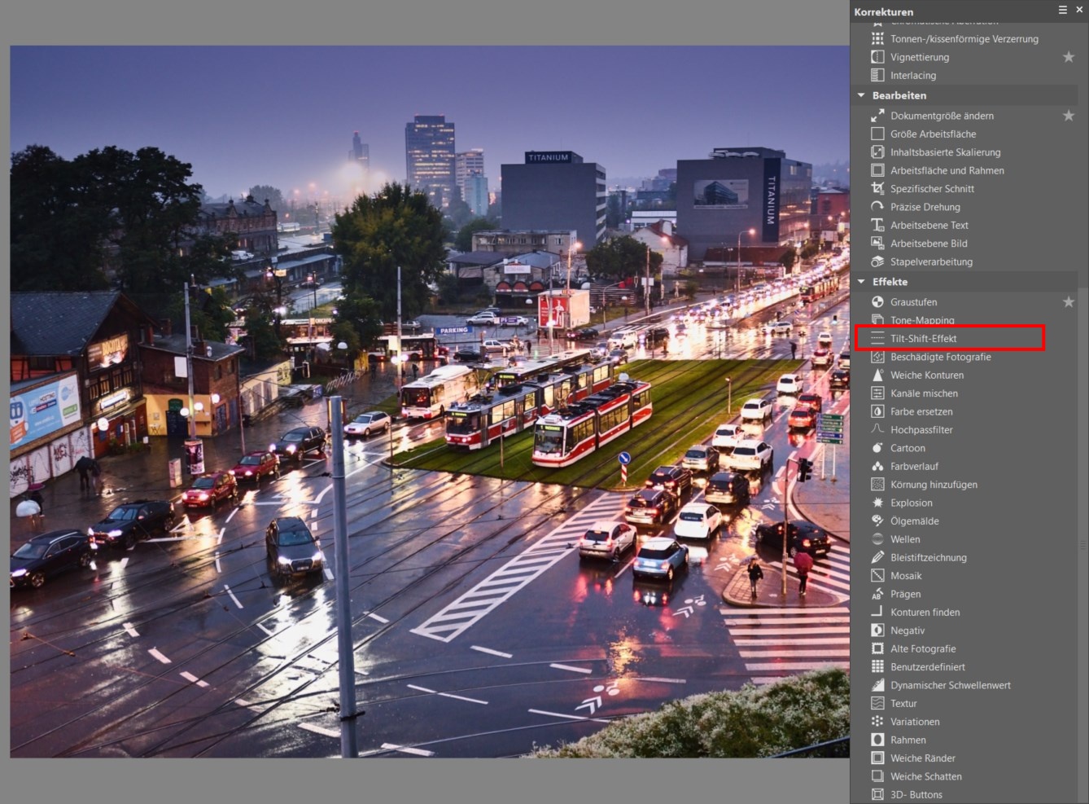The width and height of the screenshot is (1089, 804).
Task: Open Inhaltsbasierte Skalierung icon
Action: pos(877,152)
